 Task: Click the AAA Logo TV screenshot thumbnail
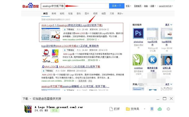tap(51, 34)
